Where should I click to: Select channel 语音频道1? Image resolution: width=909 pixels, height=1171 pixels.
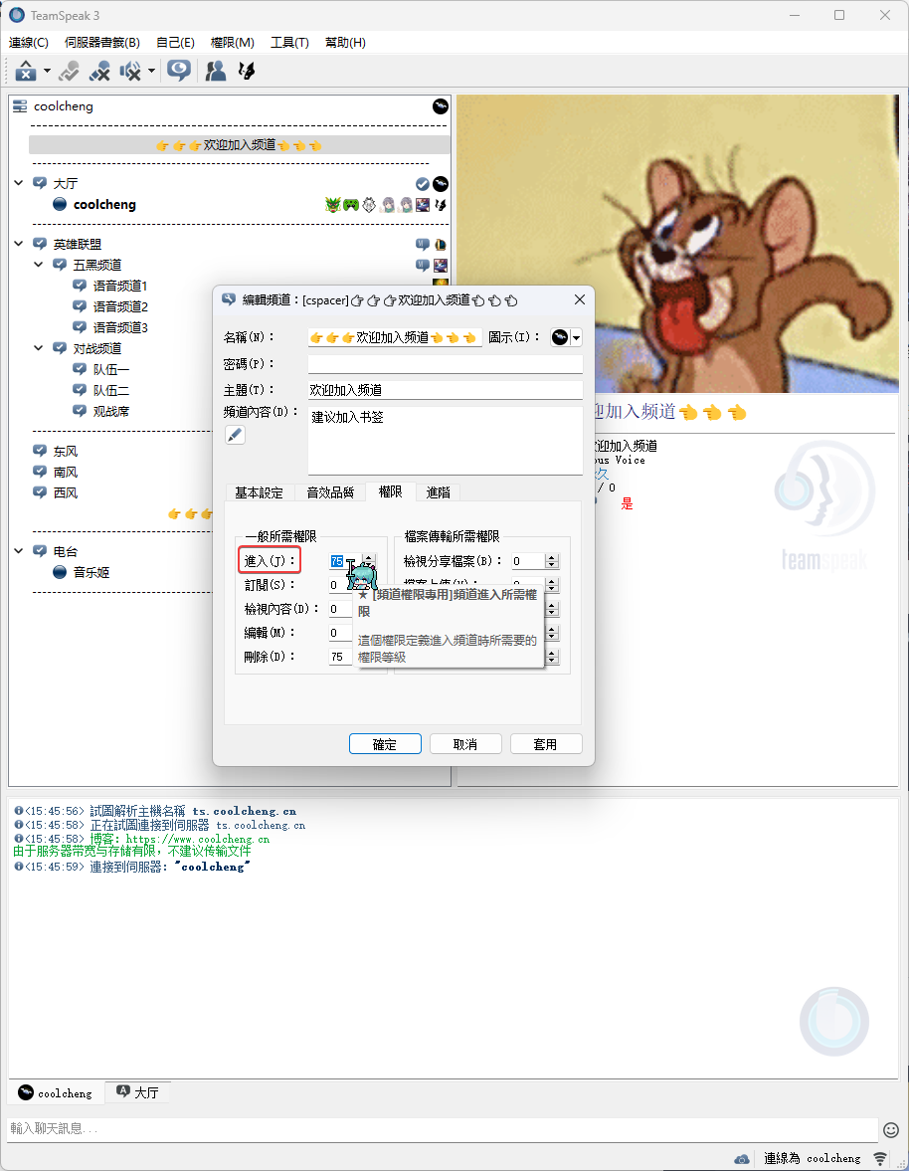click(120, 286)
